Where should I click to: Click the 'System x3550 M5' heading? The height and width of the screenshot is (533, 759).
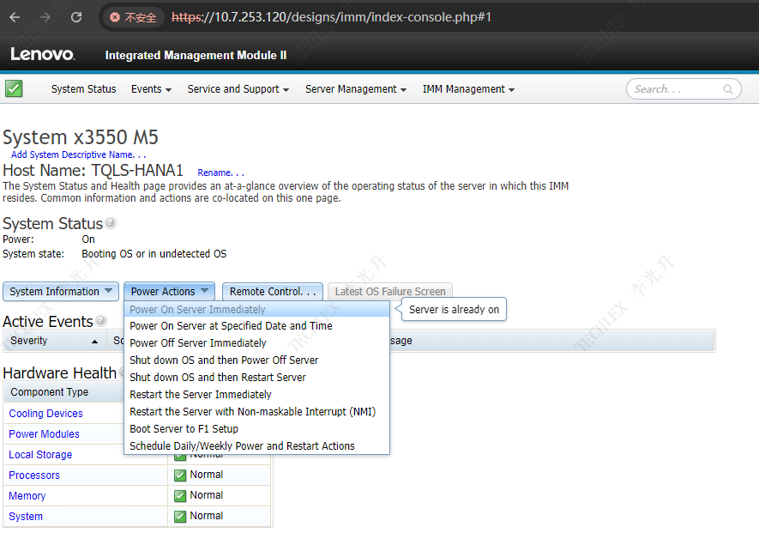[x=81, y=137]
